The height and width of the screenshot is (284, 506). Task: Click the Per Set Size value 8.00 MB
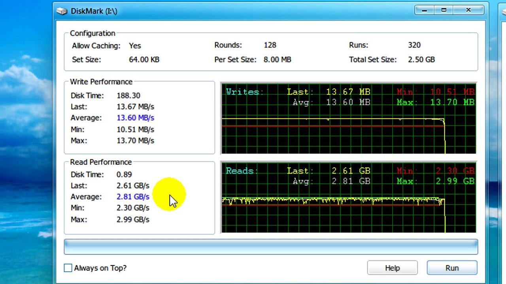coord(277,60)
